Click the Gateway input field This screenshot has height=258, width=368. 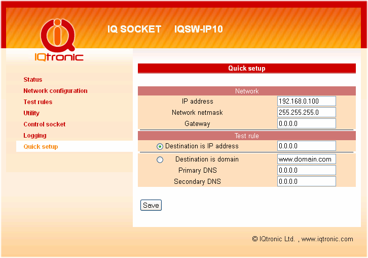coord(307,123)
